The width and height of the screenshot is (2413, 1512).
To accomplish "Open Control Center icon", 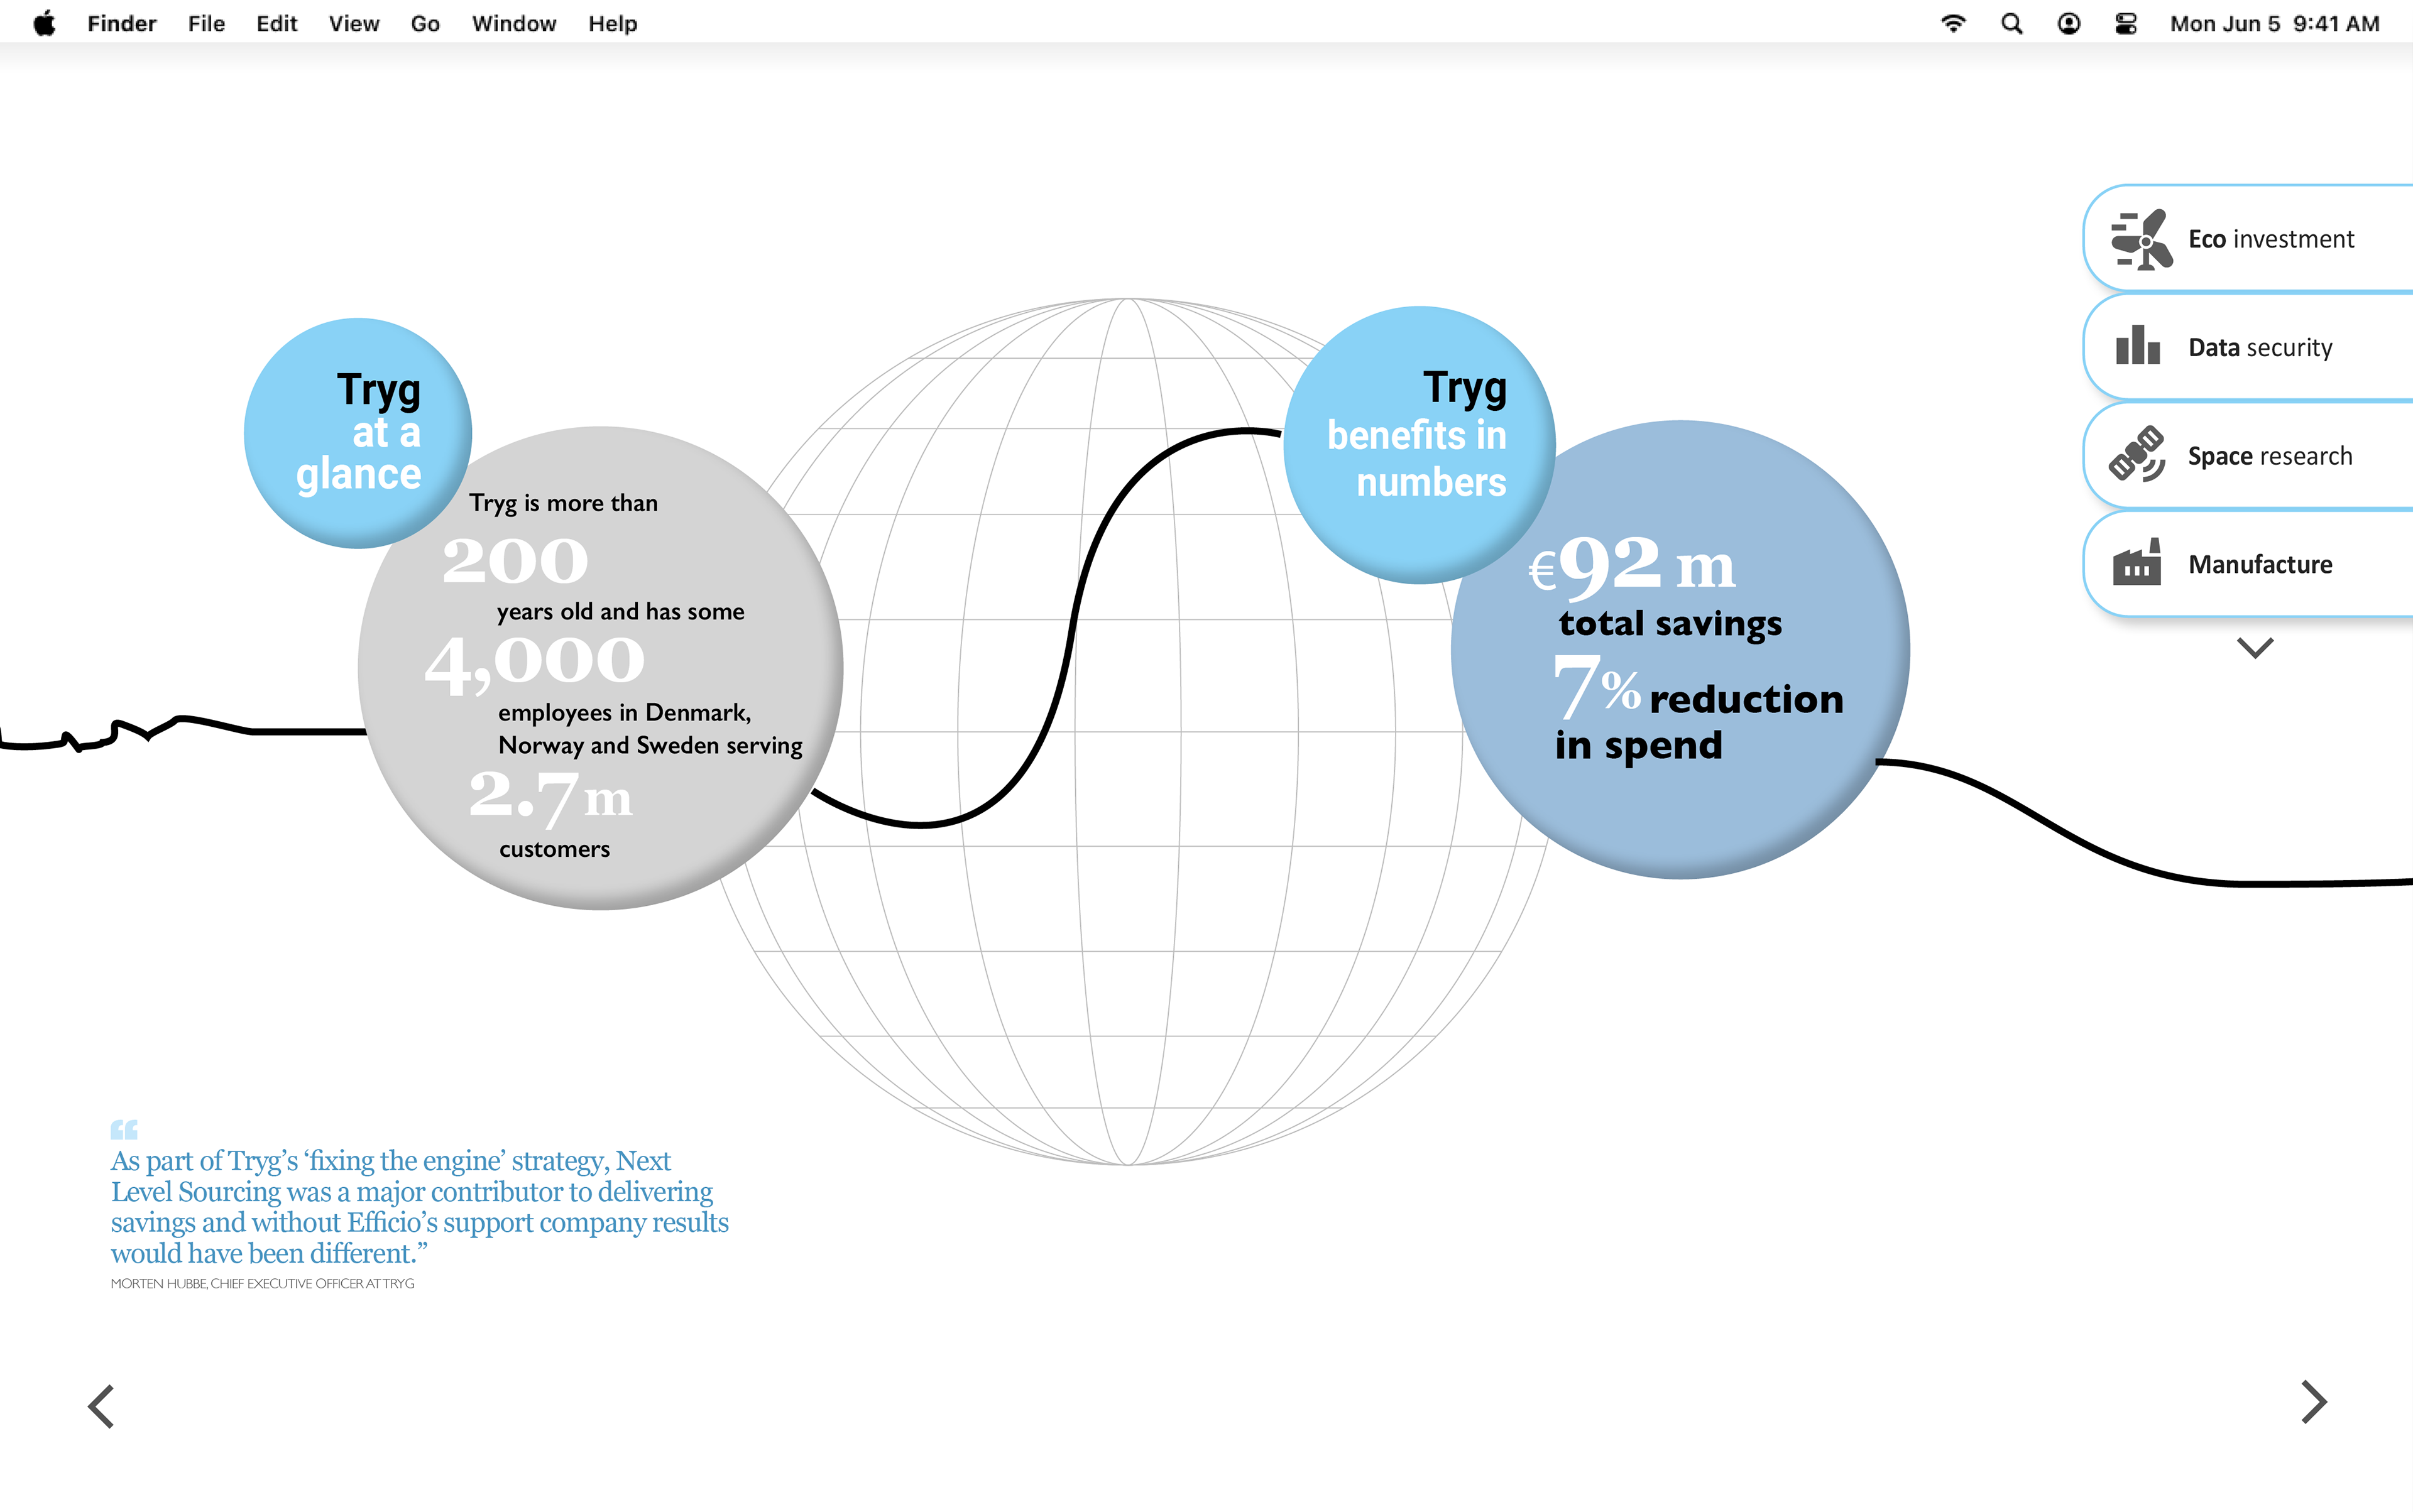I will [2126, 23].
